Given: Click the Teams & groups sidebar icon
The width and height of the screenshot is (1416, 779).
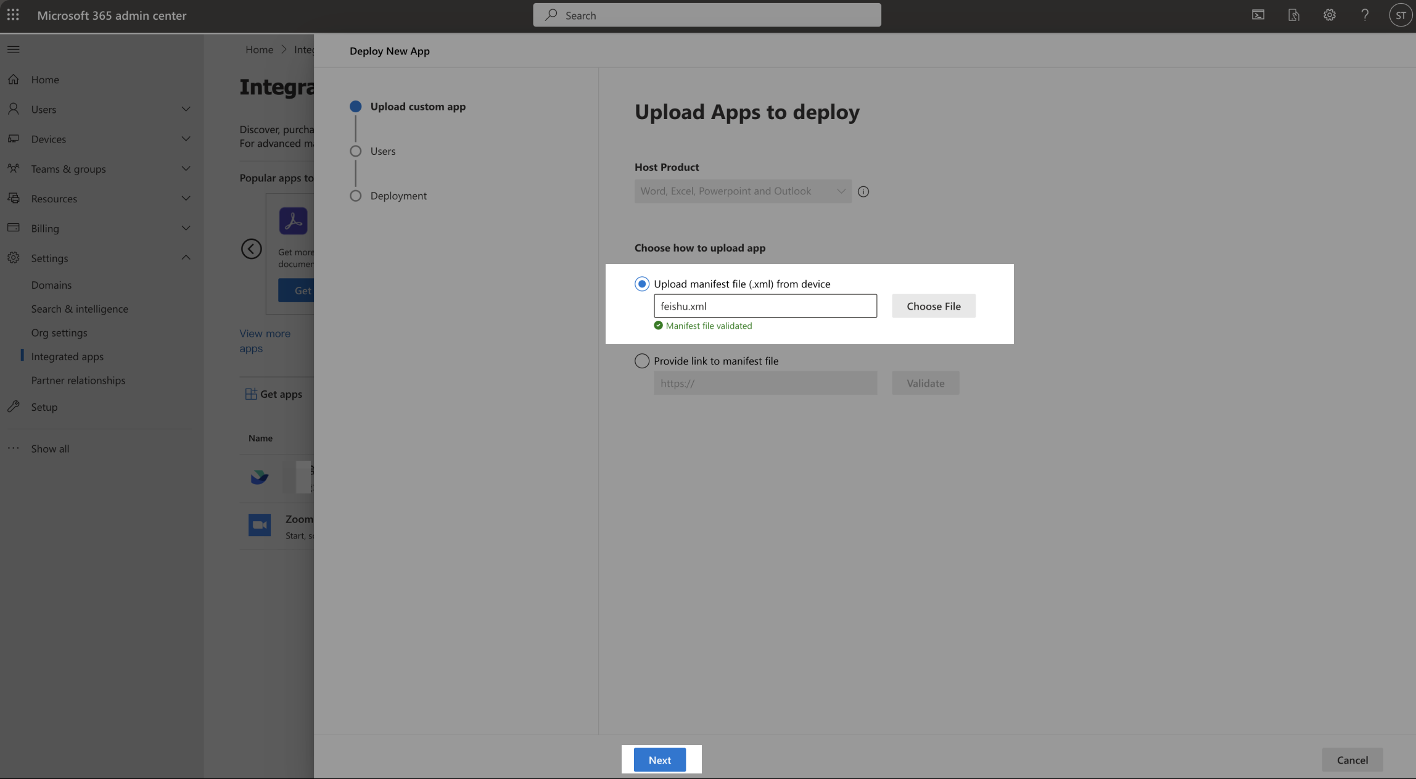Looking at the screenshot, I should point(14,169).
